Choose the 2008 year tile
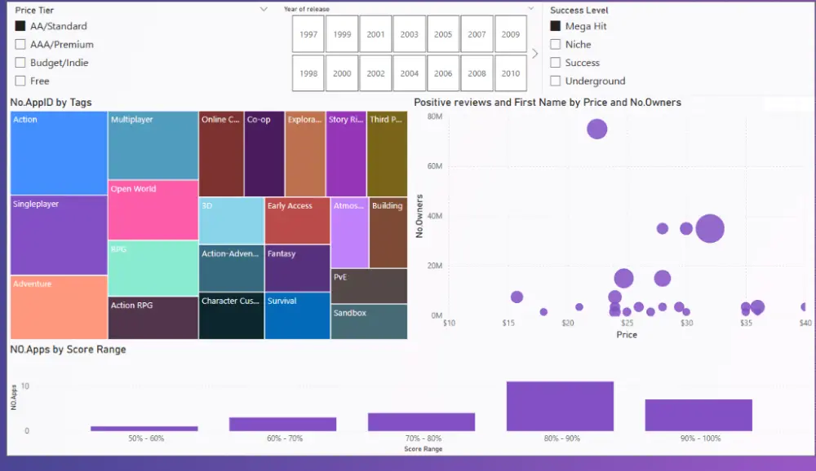The image size is (816, 471). click(477, 73)
